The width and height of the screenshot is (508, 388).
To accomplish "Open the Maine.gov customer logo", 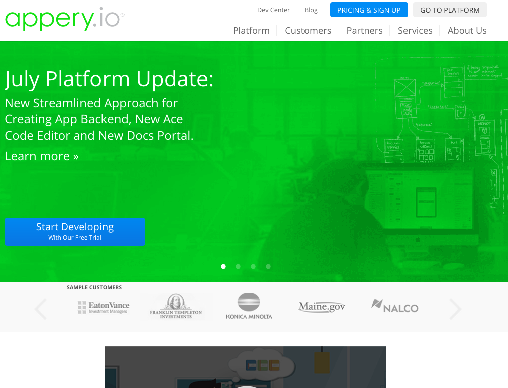I will [x=322, y=307].
